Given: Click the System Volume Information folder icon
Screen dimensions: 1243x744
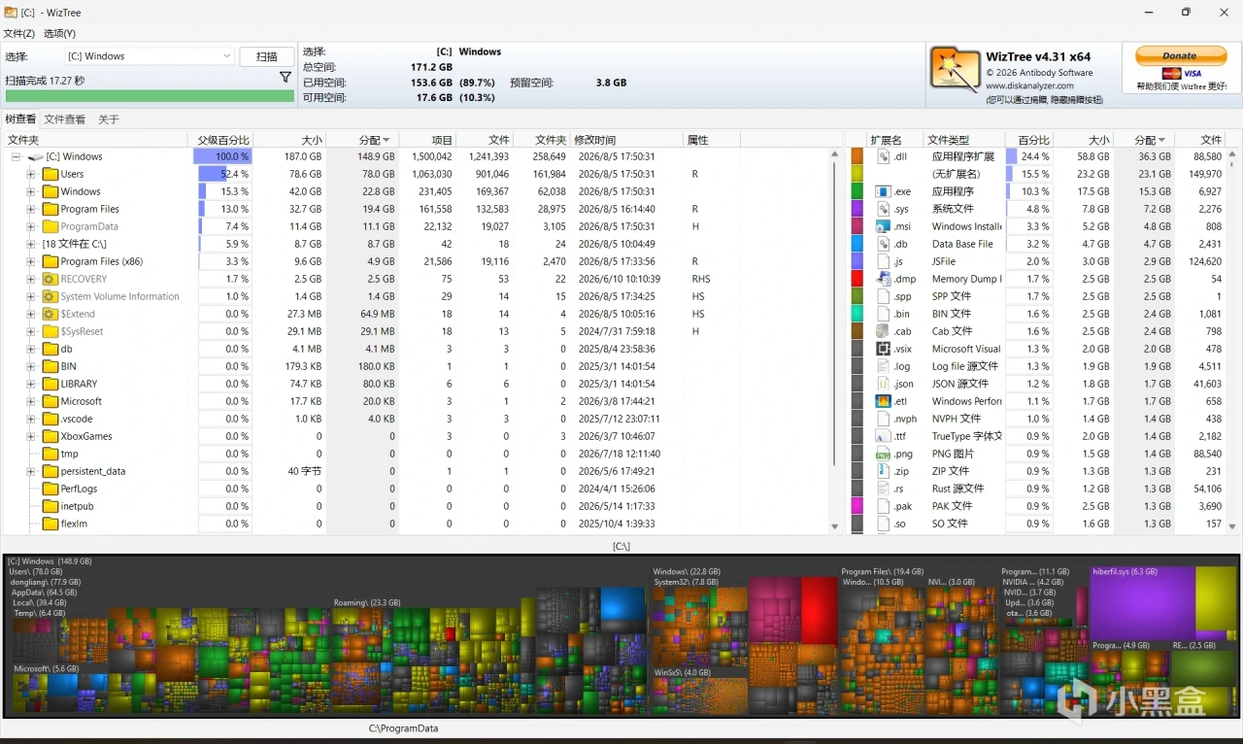Looking at the screenshot, I should 50,296.
